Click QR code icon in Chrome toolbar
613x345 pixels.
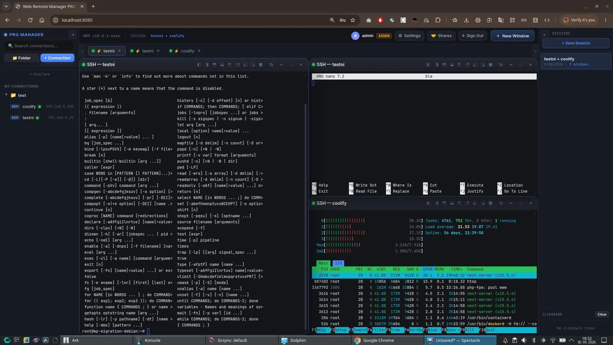click(x=512, y=20)
